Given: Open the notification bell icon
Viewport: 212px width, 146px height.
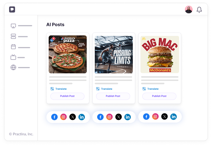Looking at the screenshot, I should coord(199,10).
